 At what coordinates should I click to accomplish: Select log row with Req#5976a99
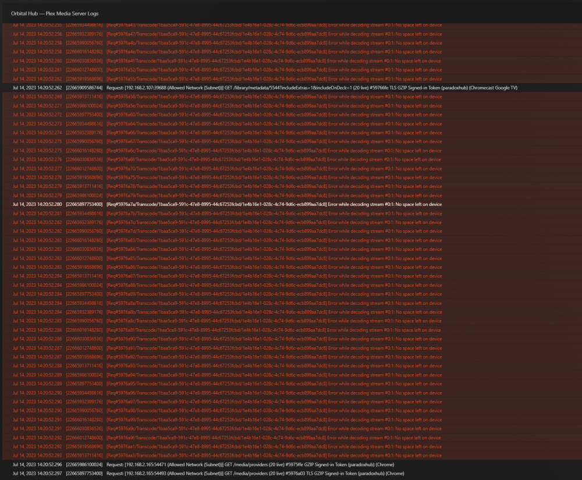291,420
